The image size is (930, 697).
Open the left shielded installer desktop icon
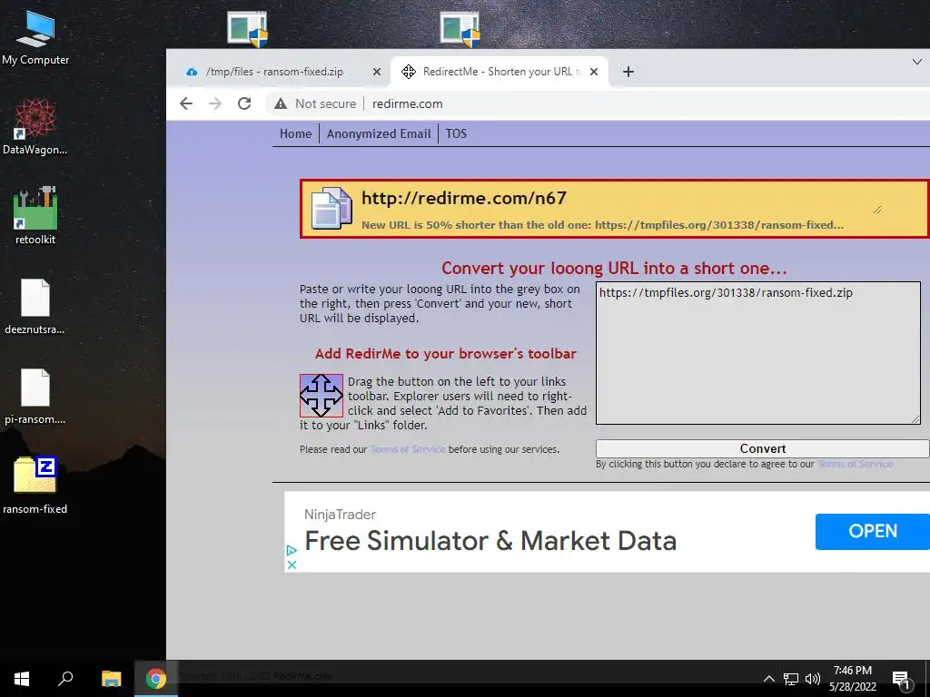coord(247,28)
